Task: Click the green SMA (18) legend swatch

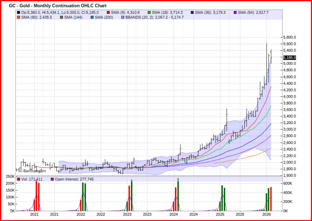Action: pos(149,13)
